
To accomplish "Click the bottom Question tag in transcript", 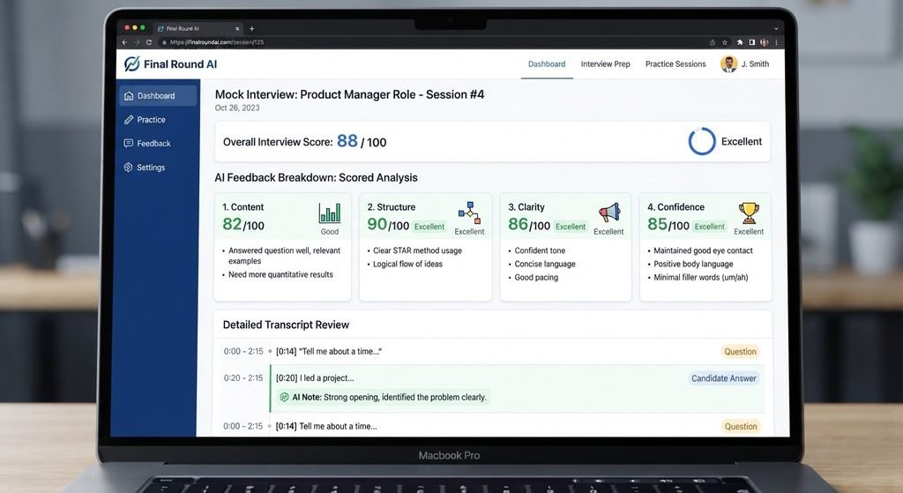I will point(741,426).
